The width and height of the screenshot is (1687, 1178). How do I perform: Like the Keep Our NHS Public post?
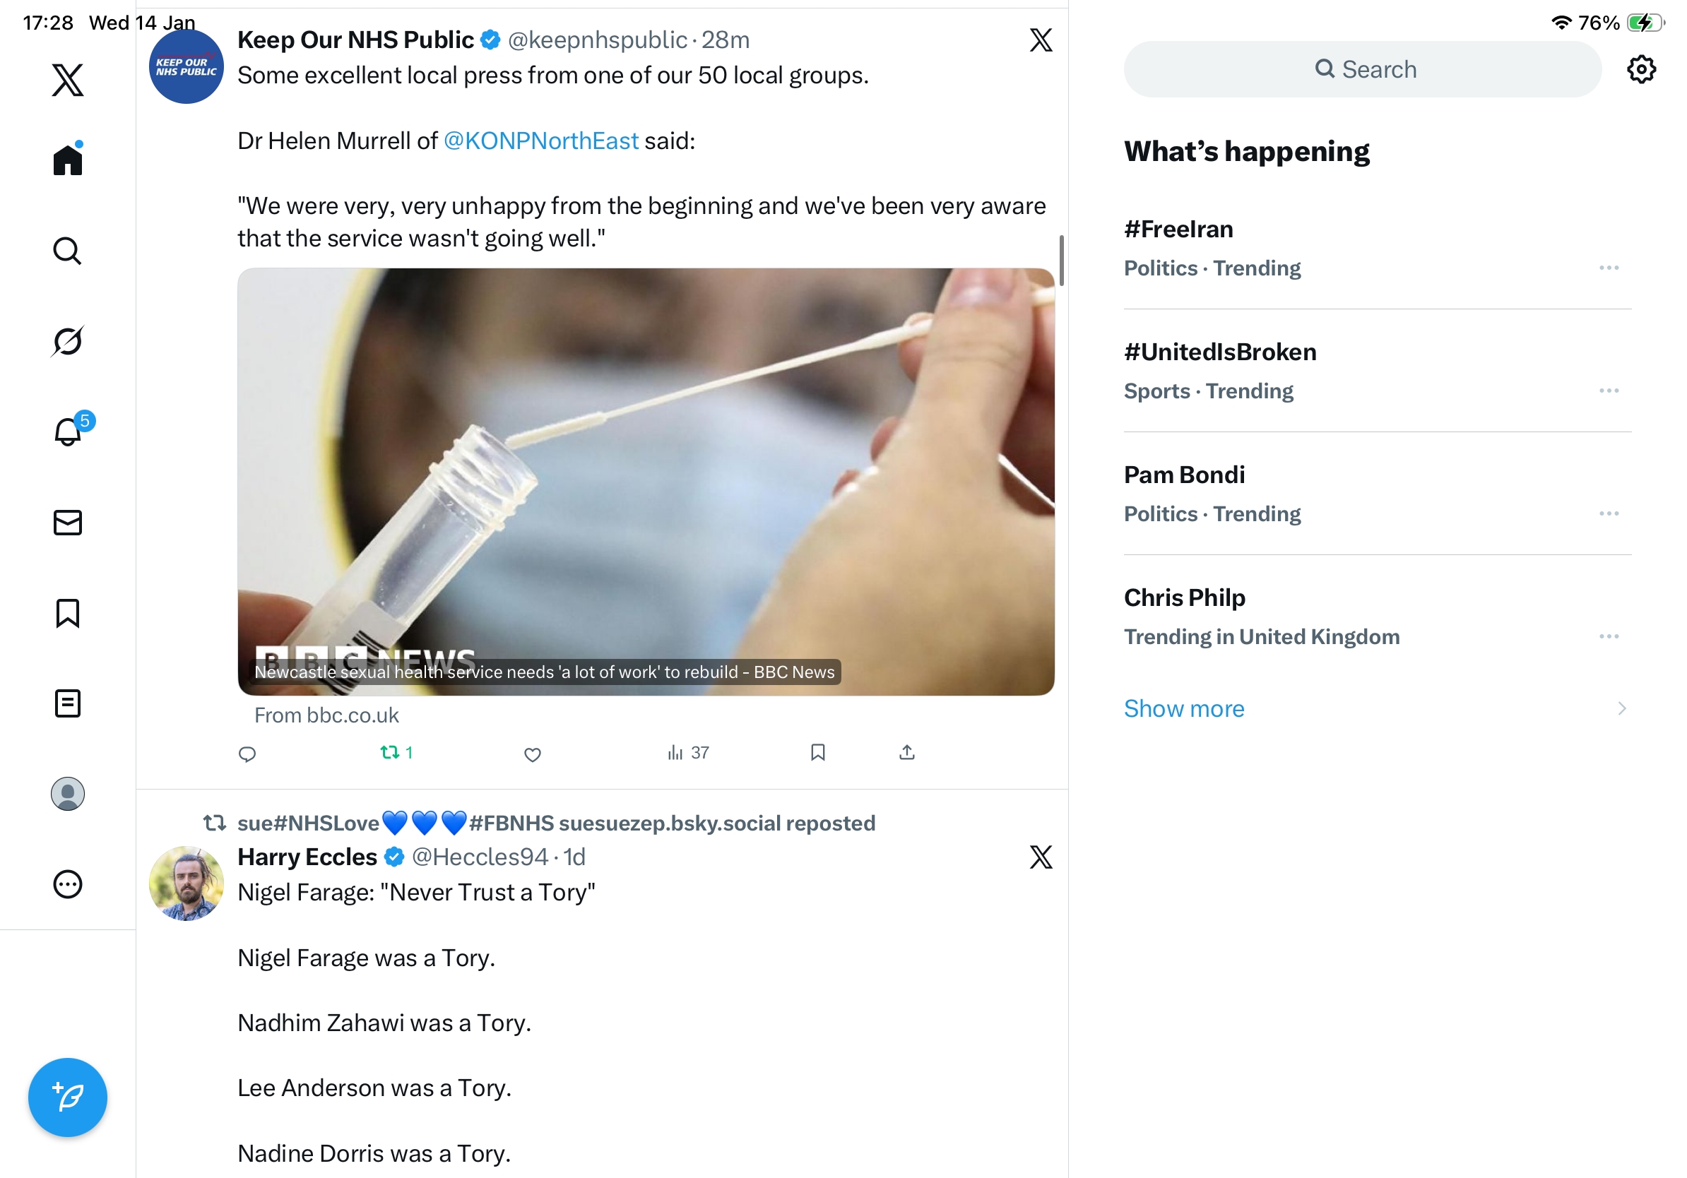[x=533, y=754]
